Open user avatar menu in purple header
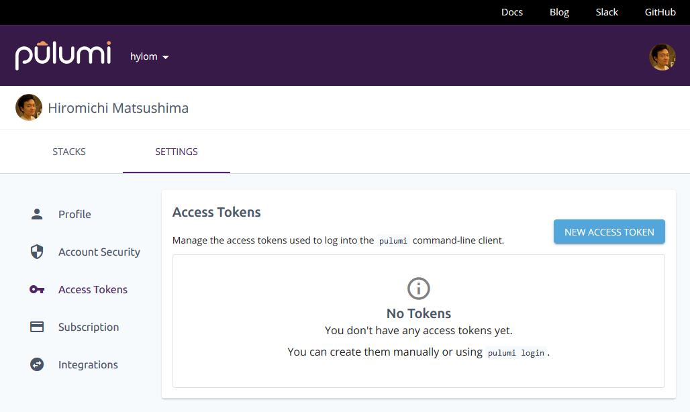Screen dimensions: 690x412 click(x=662, y=57)
